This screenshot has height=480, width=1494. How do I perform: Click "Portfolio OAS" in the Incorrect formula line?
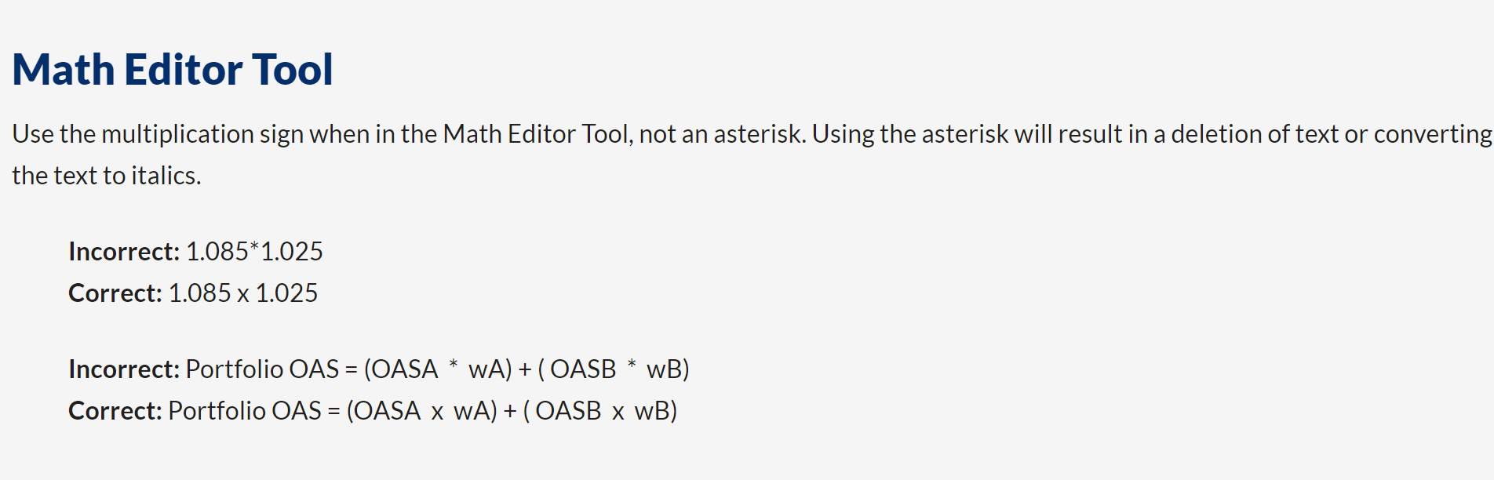click(262, 369)
